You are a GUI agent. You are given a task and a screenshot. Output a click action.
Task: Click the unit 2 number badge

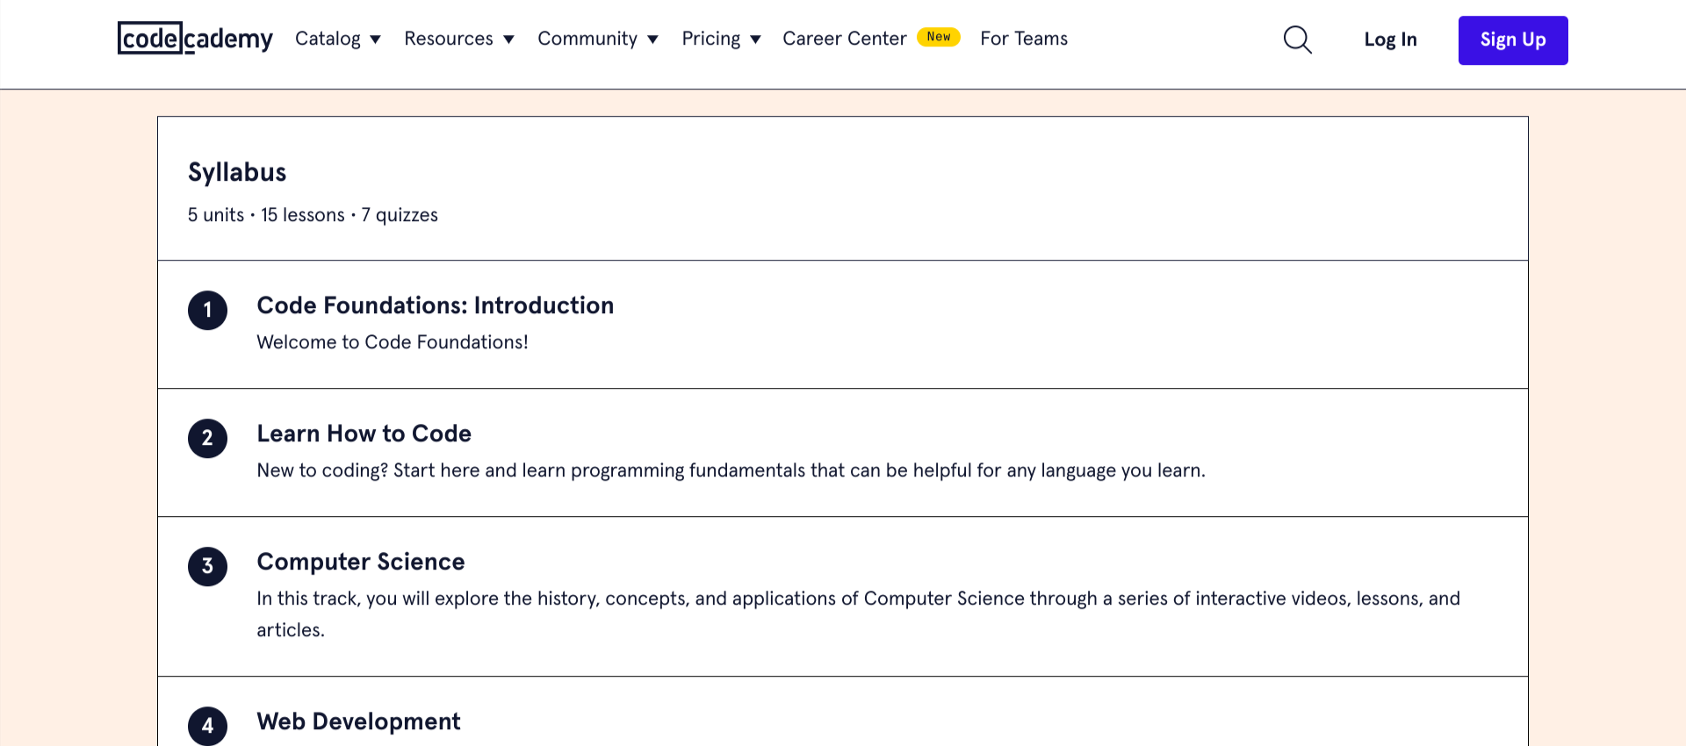(207, 439)
